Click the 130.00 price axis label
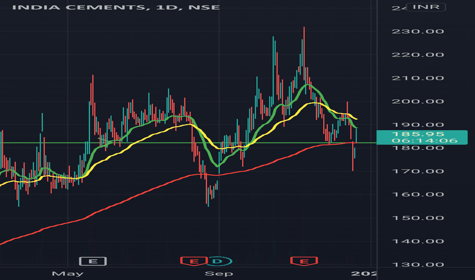 tap(418, 265)
